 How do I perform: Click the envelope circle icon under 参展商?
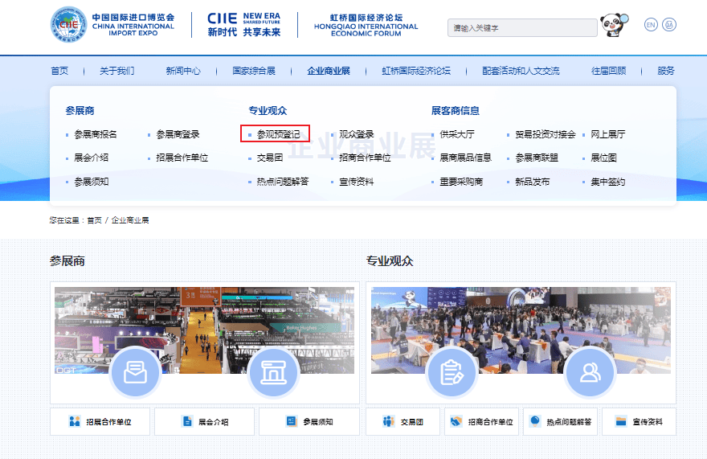(x=135, y=372)
